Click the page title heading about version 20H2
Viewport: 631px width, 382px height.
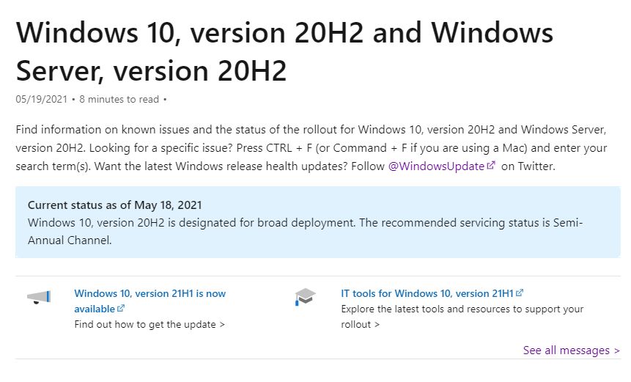coord(284,51)
